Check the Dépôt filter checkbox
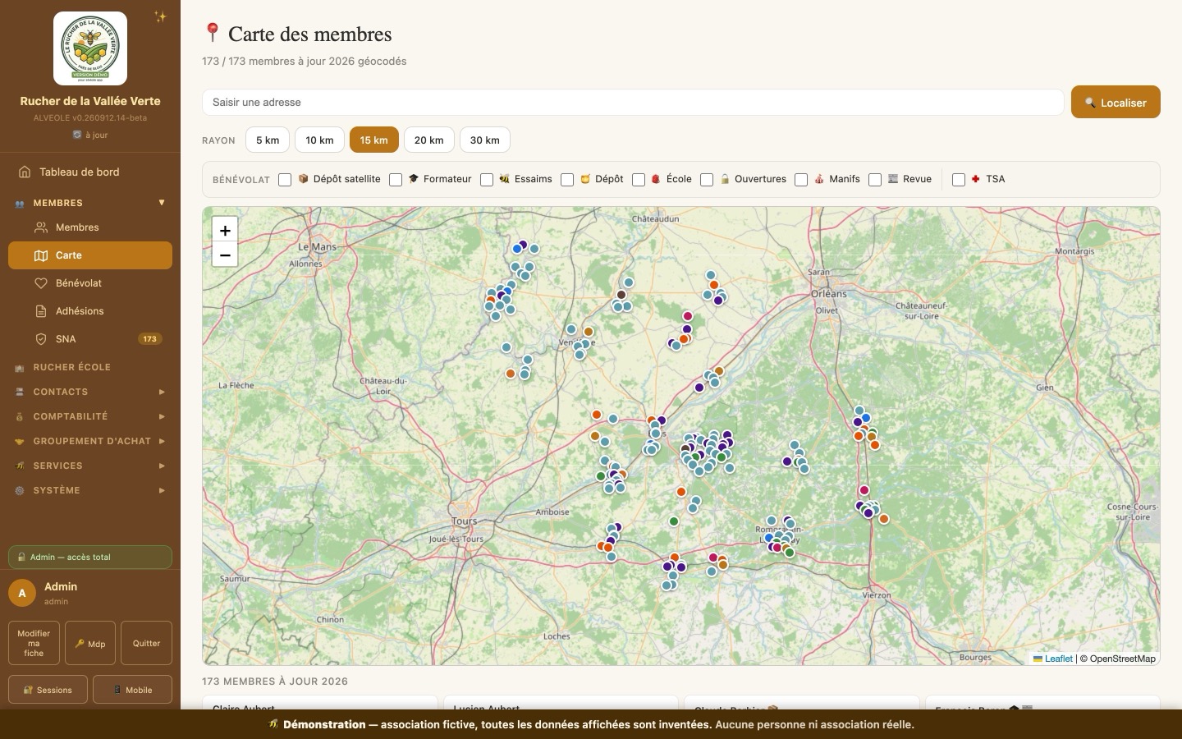The width and height of the screenshot is (1182, 739). point(567,180)
